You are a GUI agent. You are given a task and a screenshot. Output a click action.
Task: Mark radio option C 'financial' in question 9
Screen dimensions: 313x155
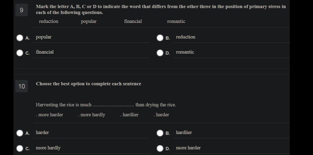(20, 53)
